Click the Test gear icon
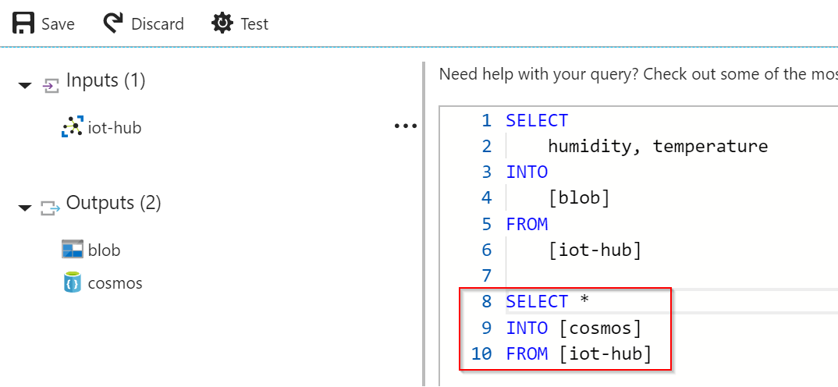 (x=222, y=24)
